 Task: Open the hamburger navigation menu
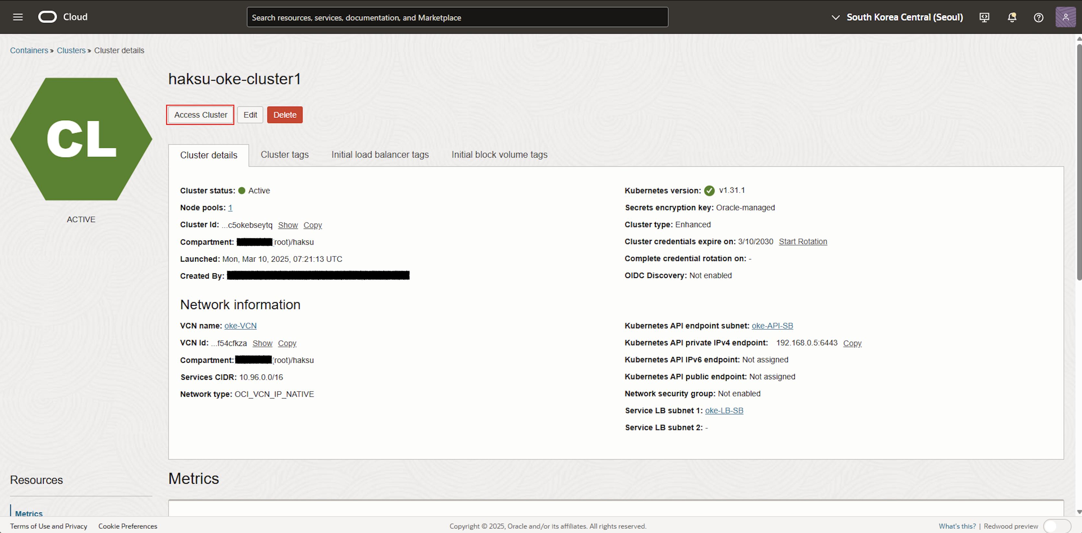click(x=18, y=17)
